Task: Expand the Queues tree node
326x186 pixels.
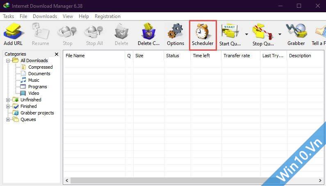Action: point(8,119)
